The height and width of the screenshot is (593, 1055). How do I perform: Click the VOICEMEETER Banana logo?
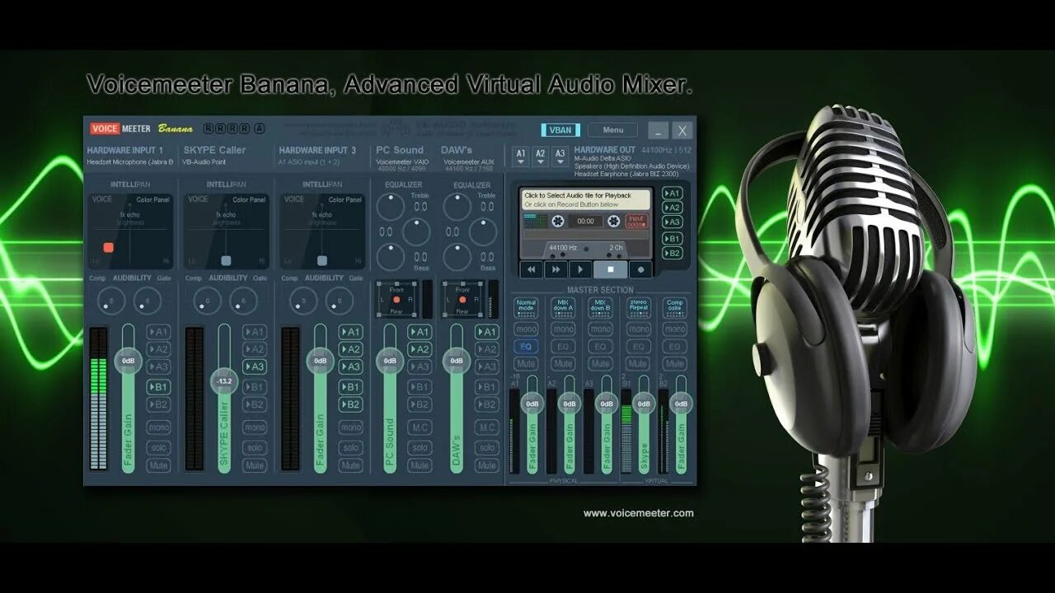click(x=142, y=128)
